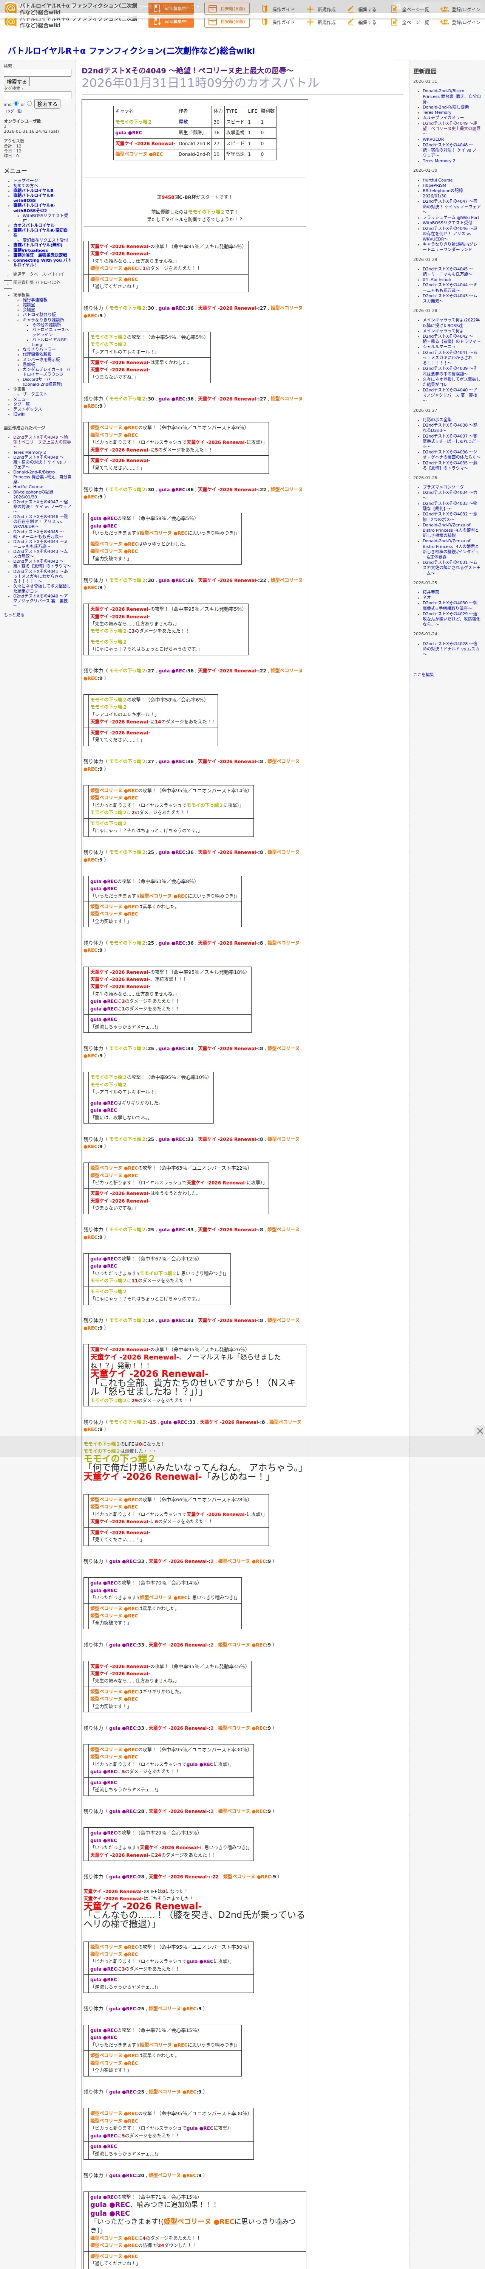This screenshot has height=2269, width=485.
Task: Open なりきりバトラー link
Action: tap(39, 350)
